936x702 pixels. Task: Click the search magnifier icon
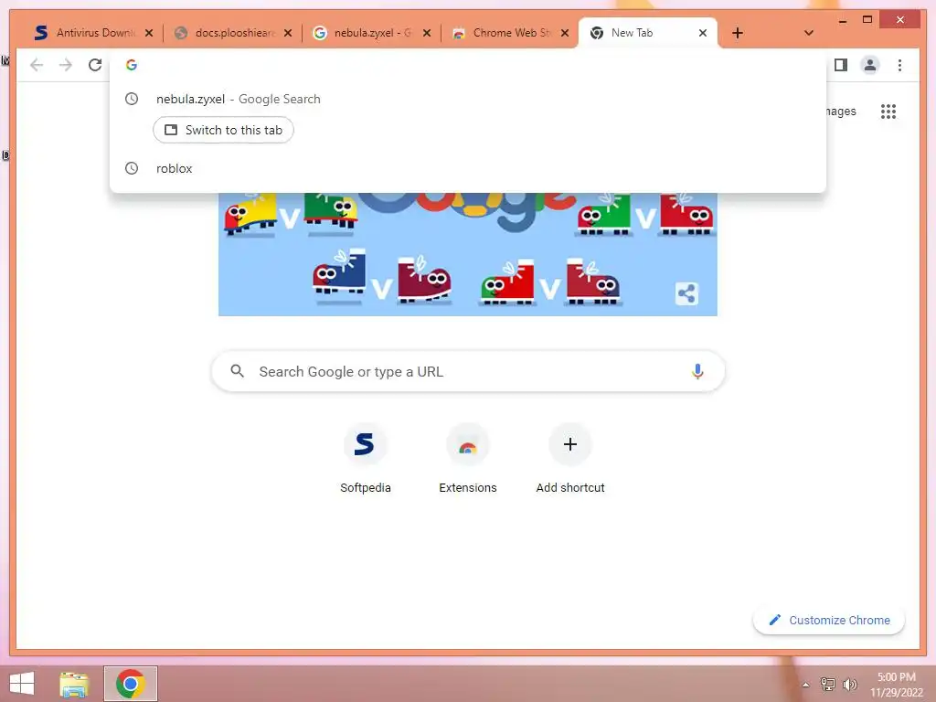pos(237,371)
